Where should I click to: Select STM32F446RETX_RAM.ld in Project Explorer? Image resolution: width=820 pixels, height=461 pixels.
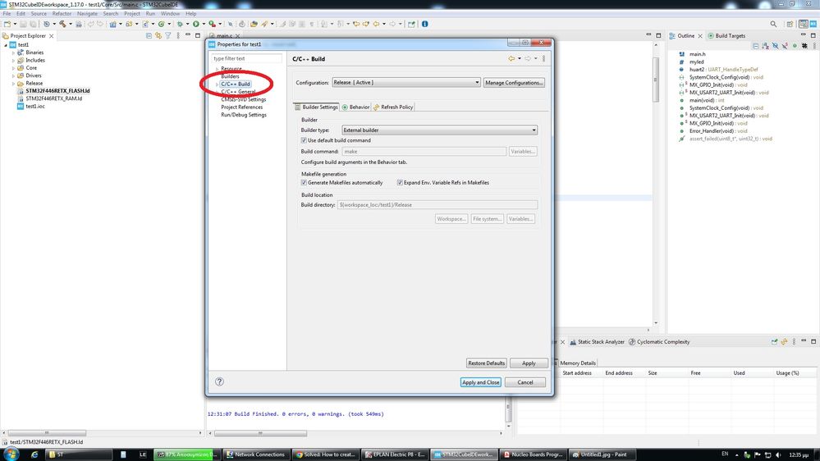54,98
